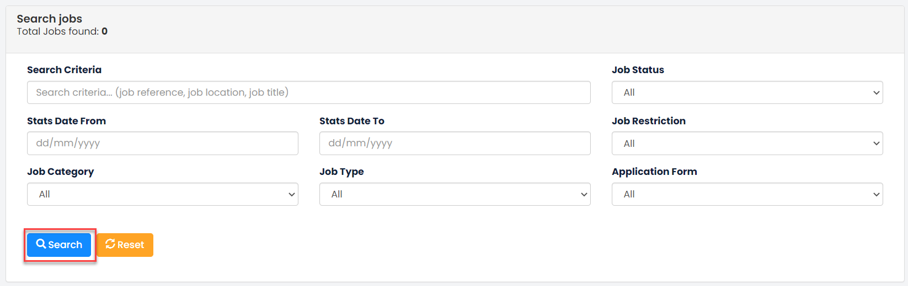The width and height of the screenshot is (908, 286).
Task: Click the Total Jobs found counter text
Action: point(62,31)
